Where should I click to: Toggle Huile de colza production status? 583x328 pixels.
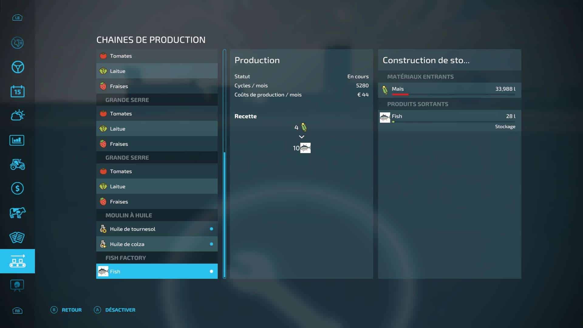pos(212,244)
